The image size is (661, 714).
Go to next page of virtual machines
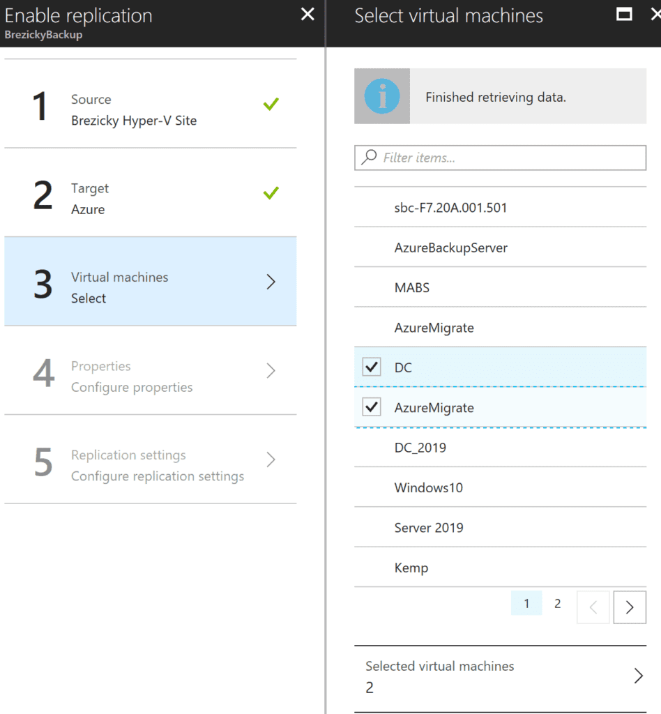pos(630,607)
